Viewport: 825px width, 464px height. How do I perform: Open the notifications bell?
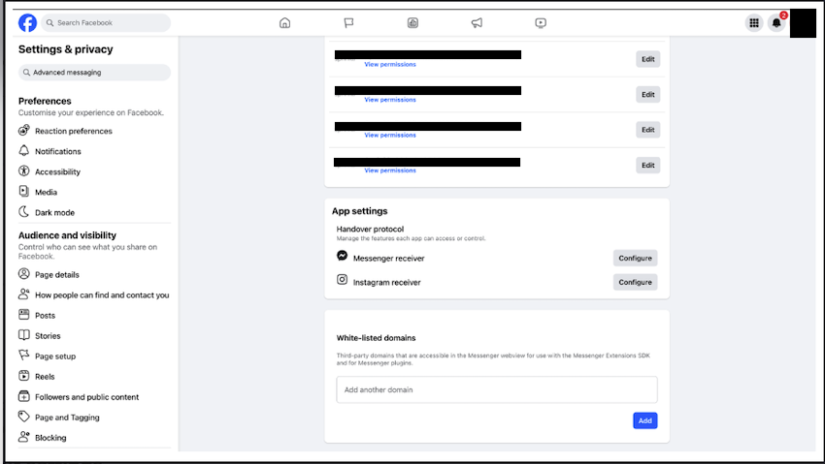(x=776, y=23)
